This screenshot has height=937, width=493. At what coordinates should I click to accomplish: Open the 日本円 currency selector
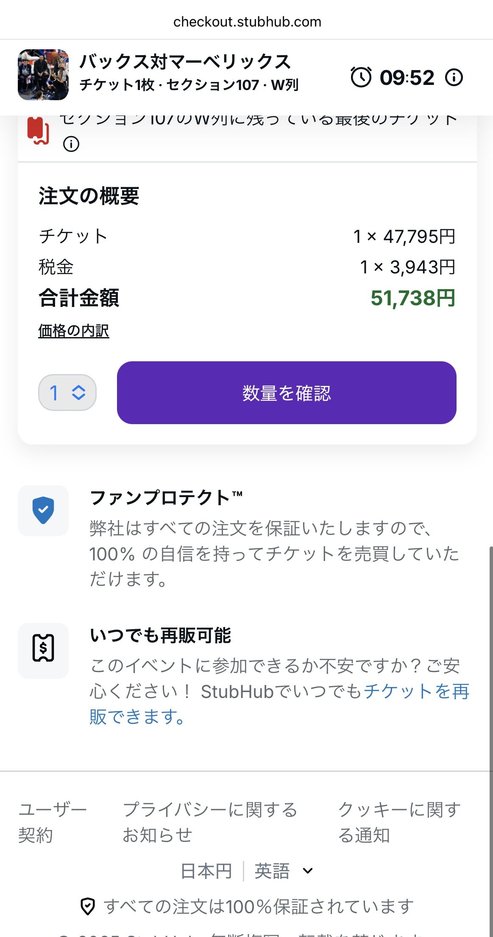point(206,871)
